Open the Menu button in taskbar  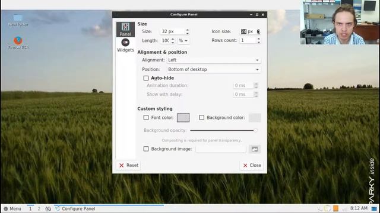click(12, 209)
